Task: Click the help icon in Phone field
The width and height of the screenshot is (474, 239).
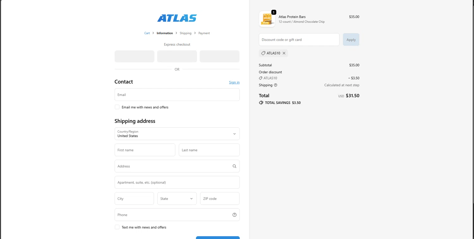Action: tap(234, 215)
